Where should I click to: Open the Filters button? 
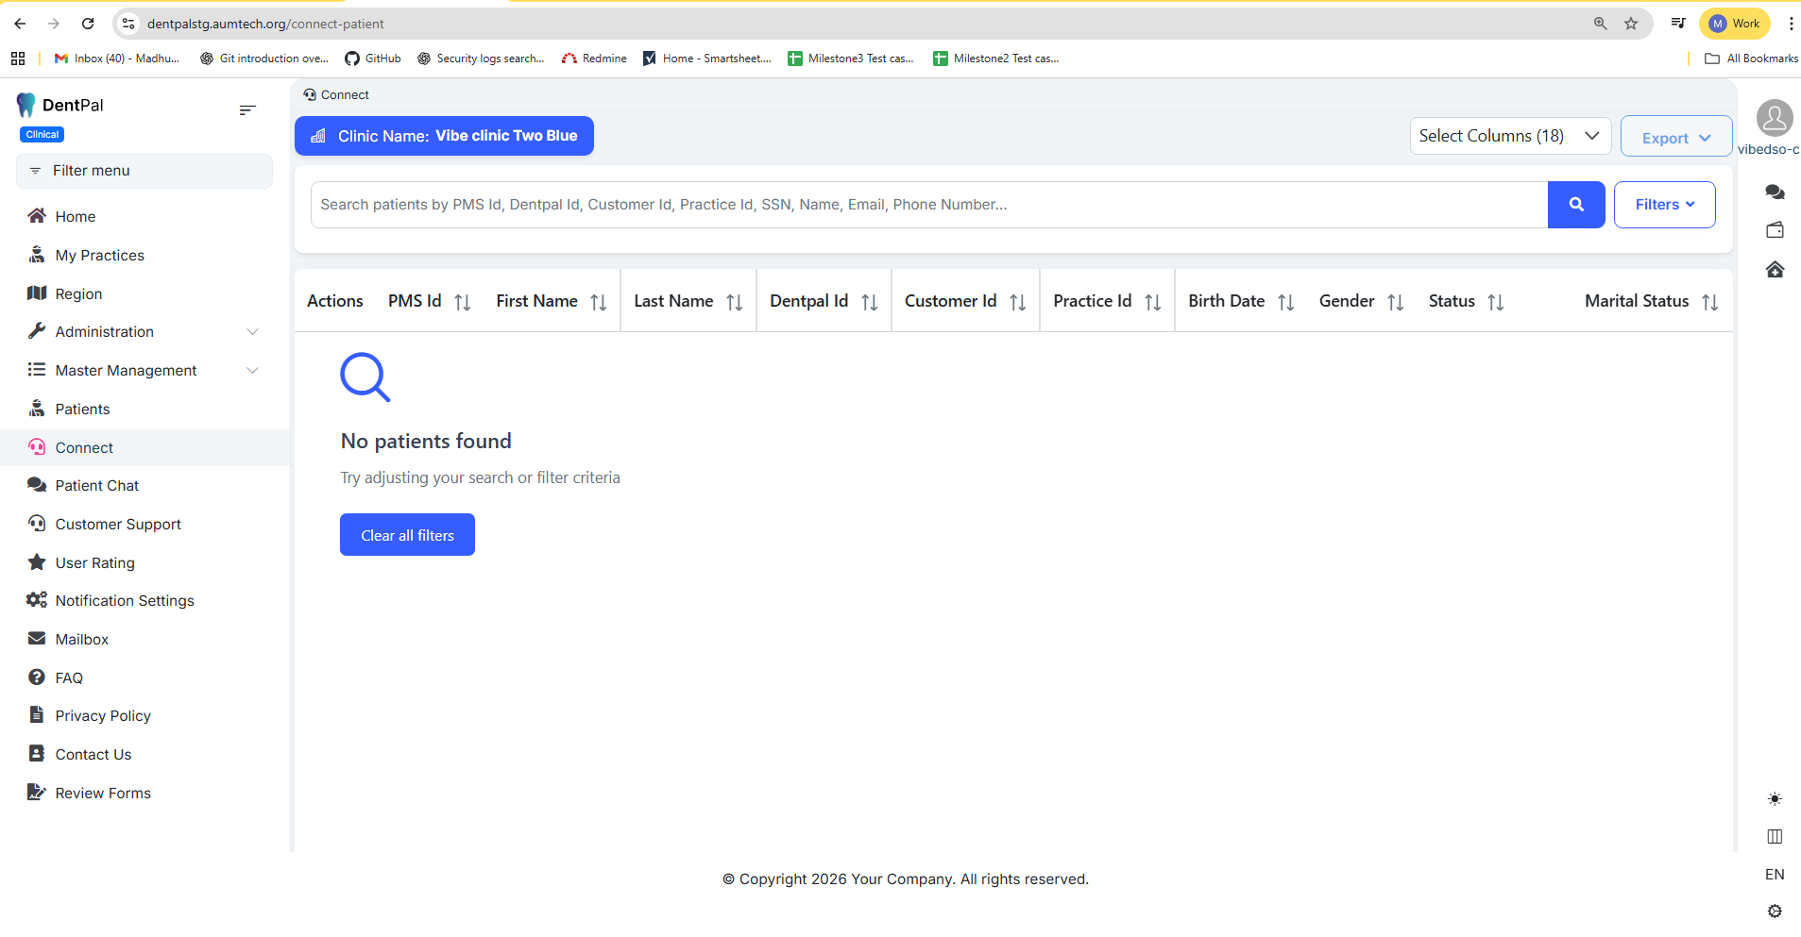point(1664,205)
